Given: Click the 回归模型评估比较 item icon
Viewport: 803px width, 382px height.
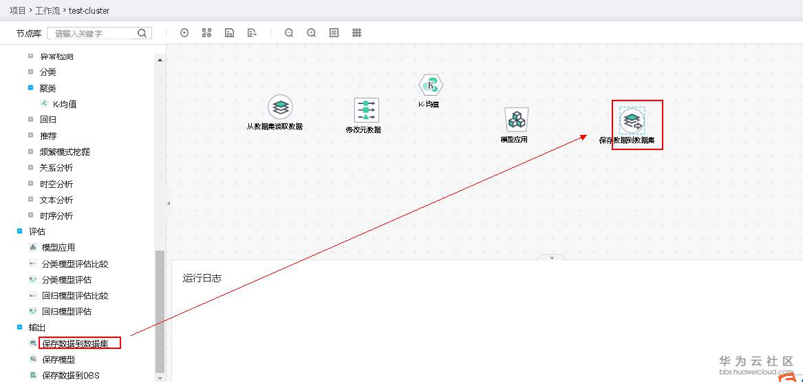Looking at the screenshot, I should coord(33,295).
